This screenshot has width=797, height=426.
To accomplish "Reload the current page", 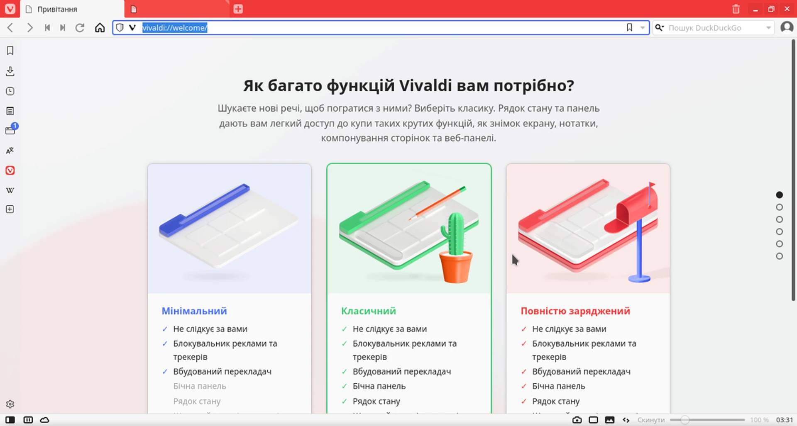I will (x=80, y=28).
